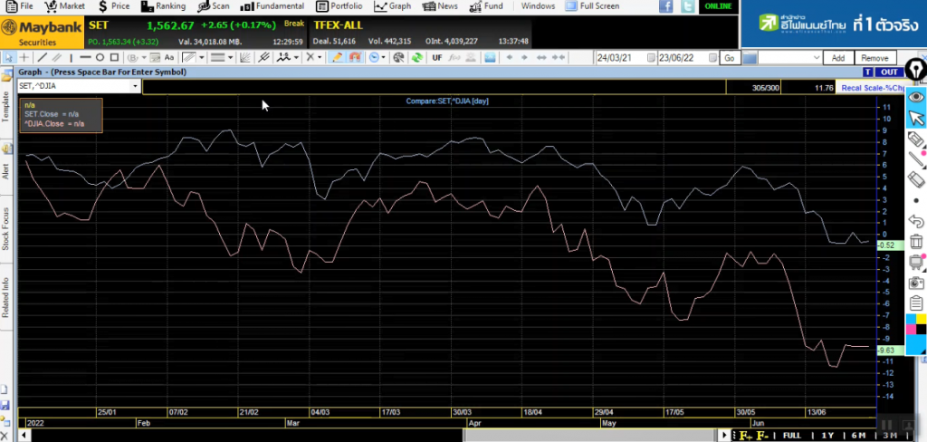Click Full Screen in the menu bar

click(593, 6)
